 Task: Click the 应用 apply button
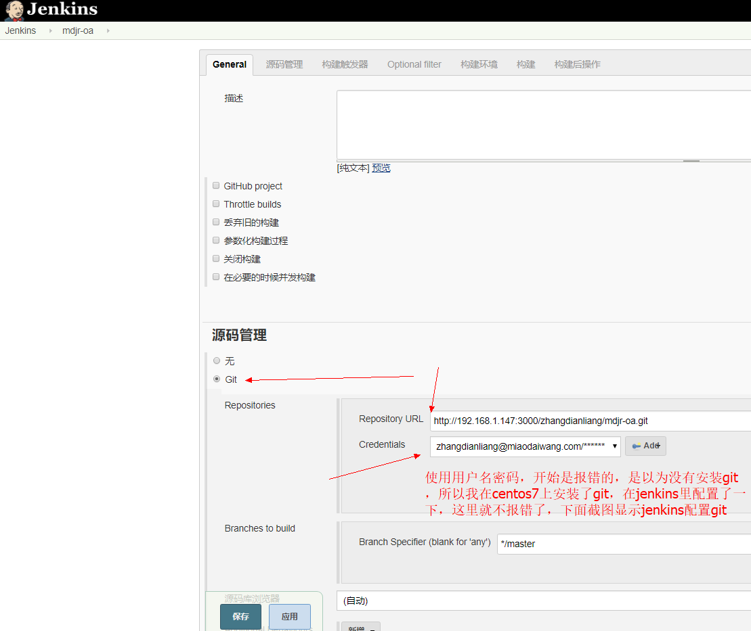click(x=290, y=617)
